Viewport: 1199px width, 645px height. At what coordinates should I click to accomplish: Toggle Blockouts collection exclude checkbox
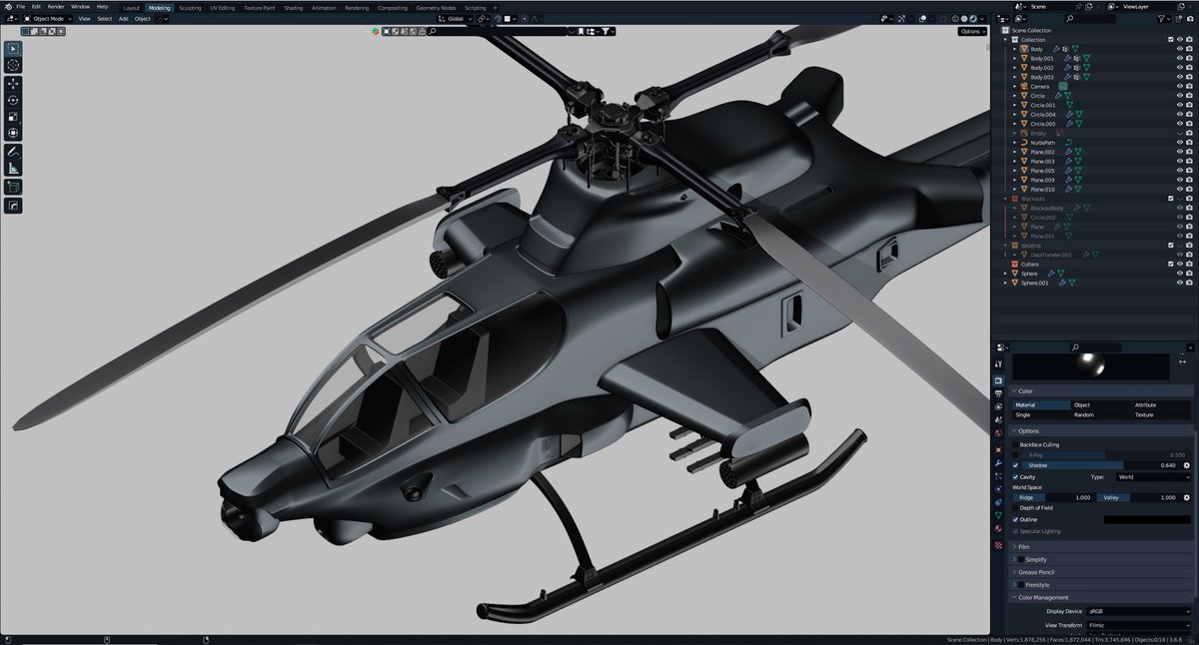pyautogui.click(x=1170, y=199)
